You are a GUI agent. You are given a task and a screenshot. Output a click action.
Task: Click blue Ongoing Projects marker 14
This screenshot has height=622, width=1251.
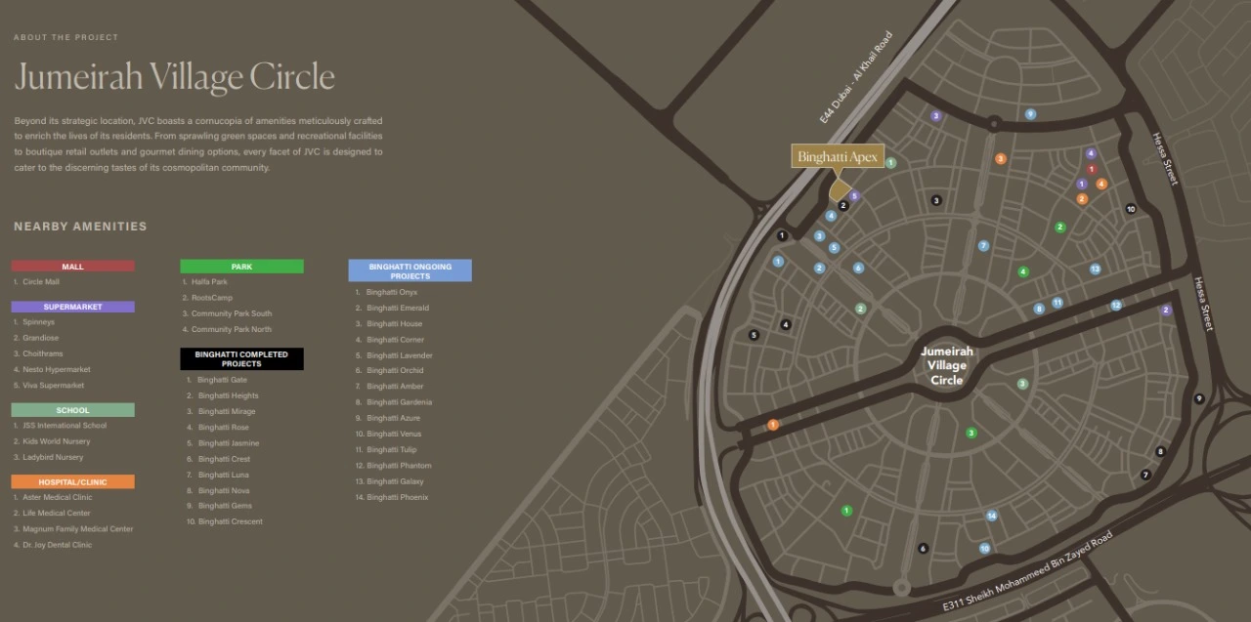click(991, 516)
